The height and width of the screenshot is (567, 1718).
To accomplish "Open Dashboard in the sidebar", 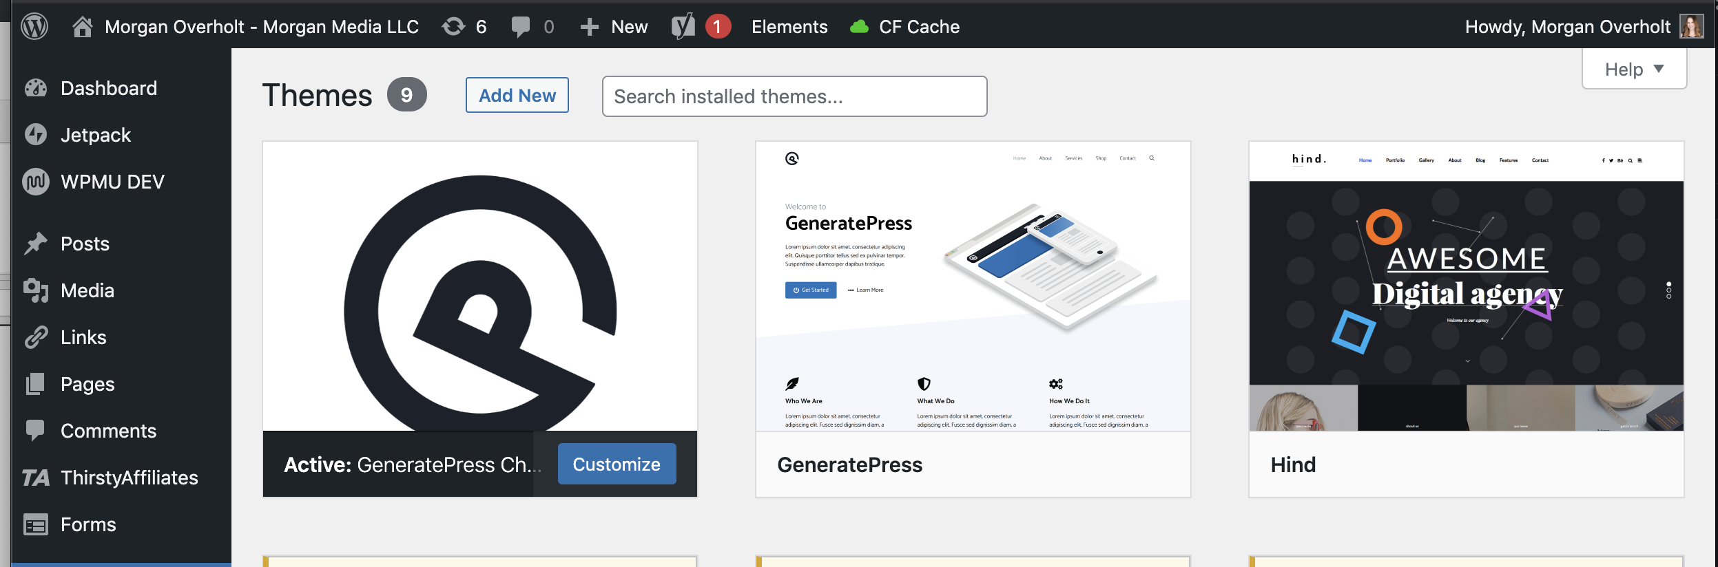I will (x=109, y=88).
